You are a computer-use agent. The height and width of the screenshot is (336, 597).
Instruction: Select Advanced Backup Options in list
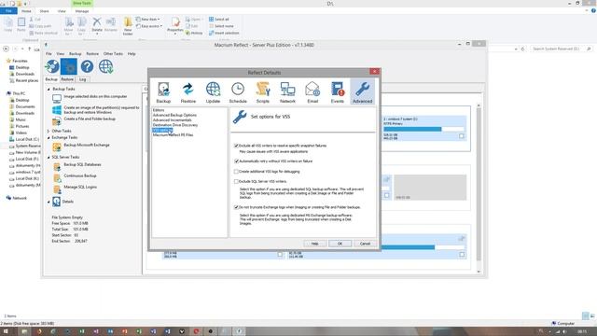point(174,115)
